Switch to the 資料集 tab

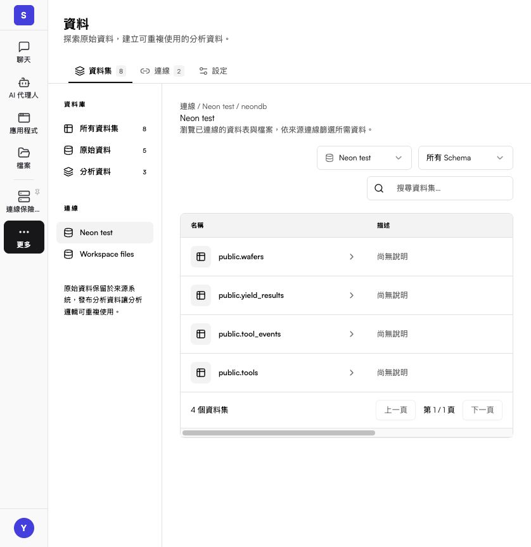click(100, 71)
